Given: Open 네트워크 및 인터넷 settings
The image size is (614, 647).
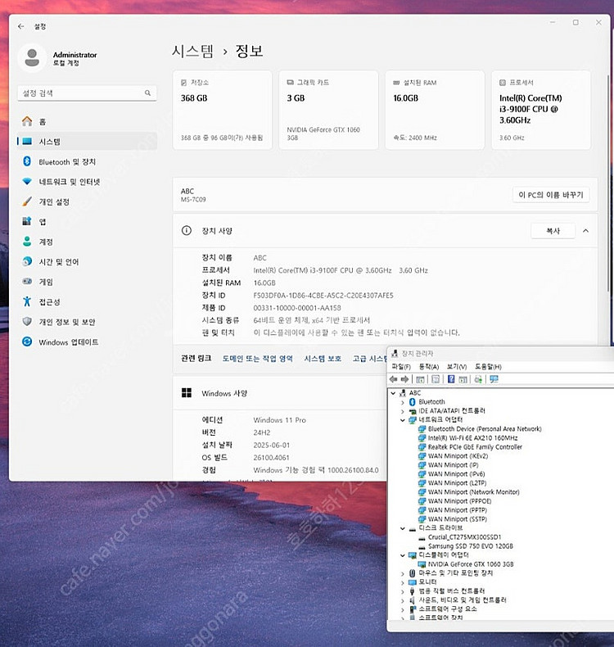Looking at the screenshot, I should (x=87, y=182).
